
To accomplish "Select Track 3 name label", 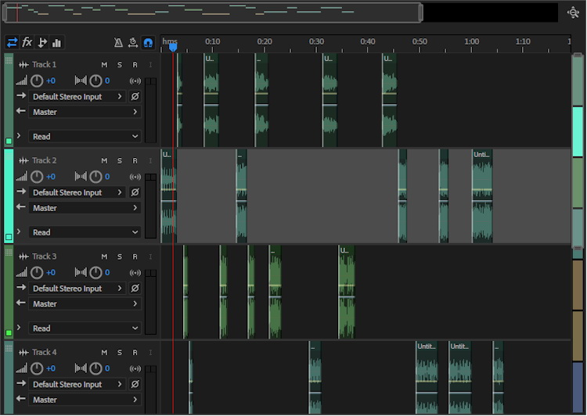I will (x=44, y=256).
